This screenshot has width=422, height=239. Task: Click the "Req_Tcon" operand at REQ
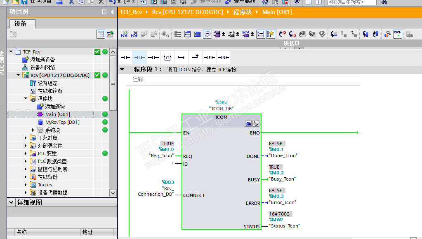[161, 156]
